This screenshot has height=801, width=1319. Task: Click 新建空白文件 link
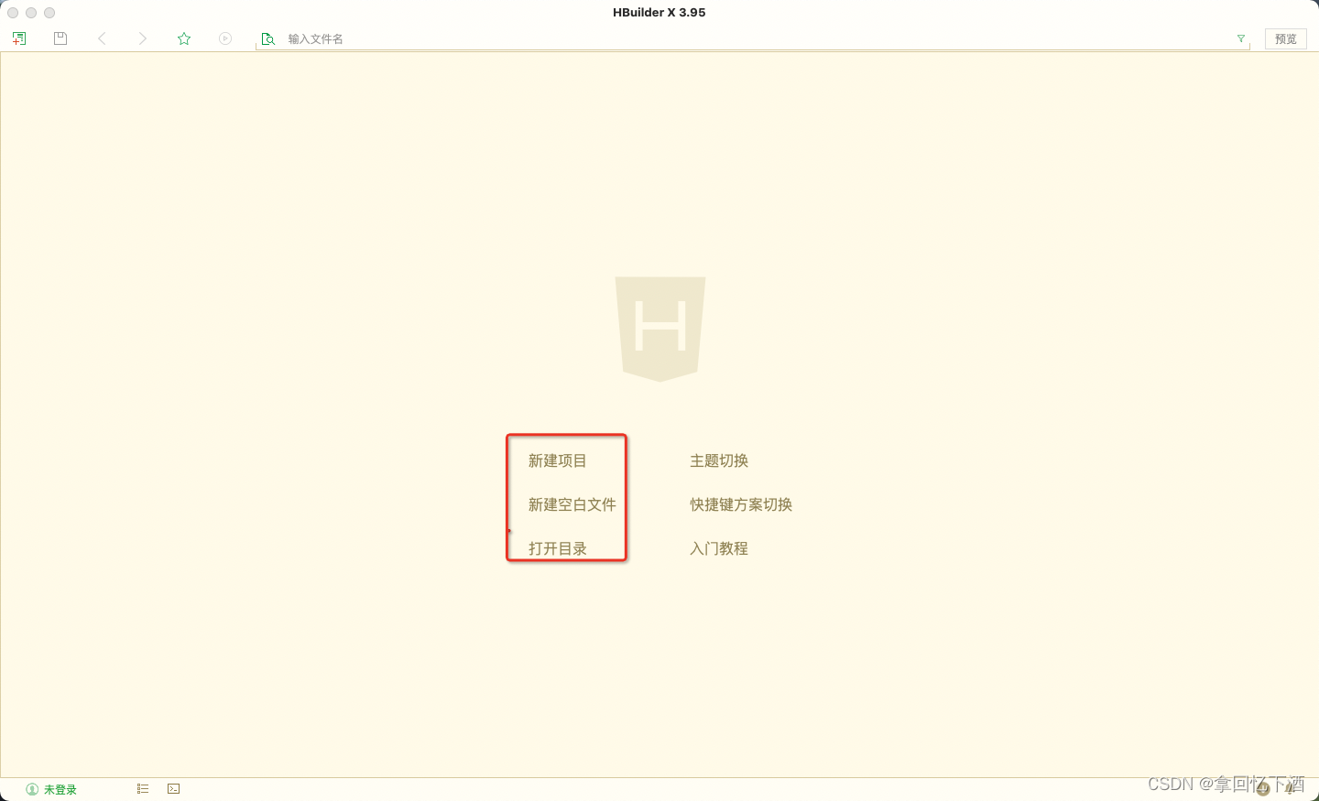[572, 504]
